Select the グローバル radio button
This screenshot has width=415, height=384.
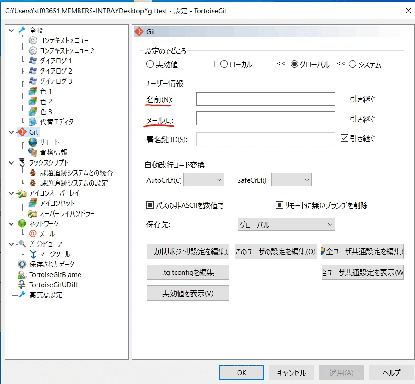tap(294, 64)
